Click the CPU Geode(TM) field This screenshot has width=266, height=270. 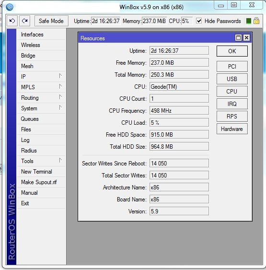tap(179, 87)
